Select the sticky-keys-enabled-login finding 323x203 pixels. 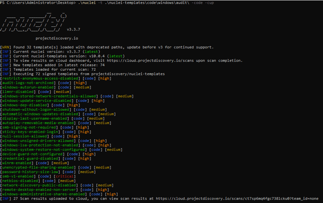(31, 132)
